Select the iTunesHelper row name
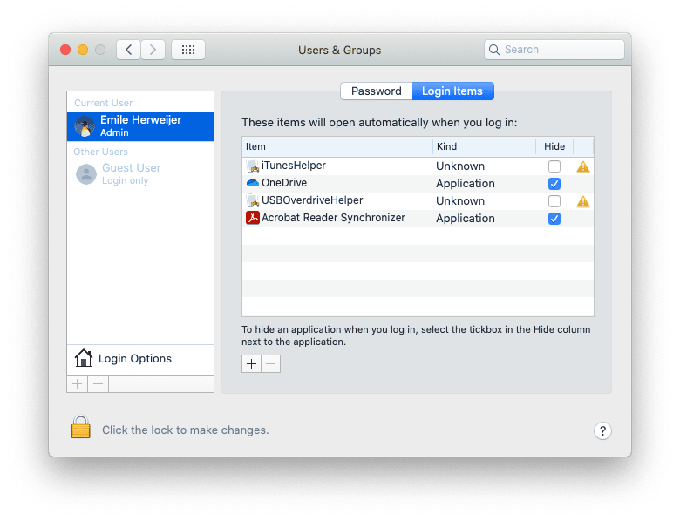The height and width of the screenshot is (521, 680). click(x=294, y=166)
